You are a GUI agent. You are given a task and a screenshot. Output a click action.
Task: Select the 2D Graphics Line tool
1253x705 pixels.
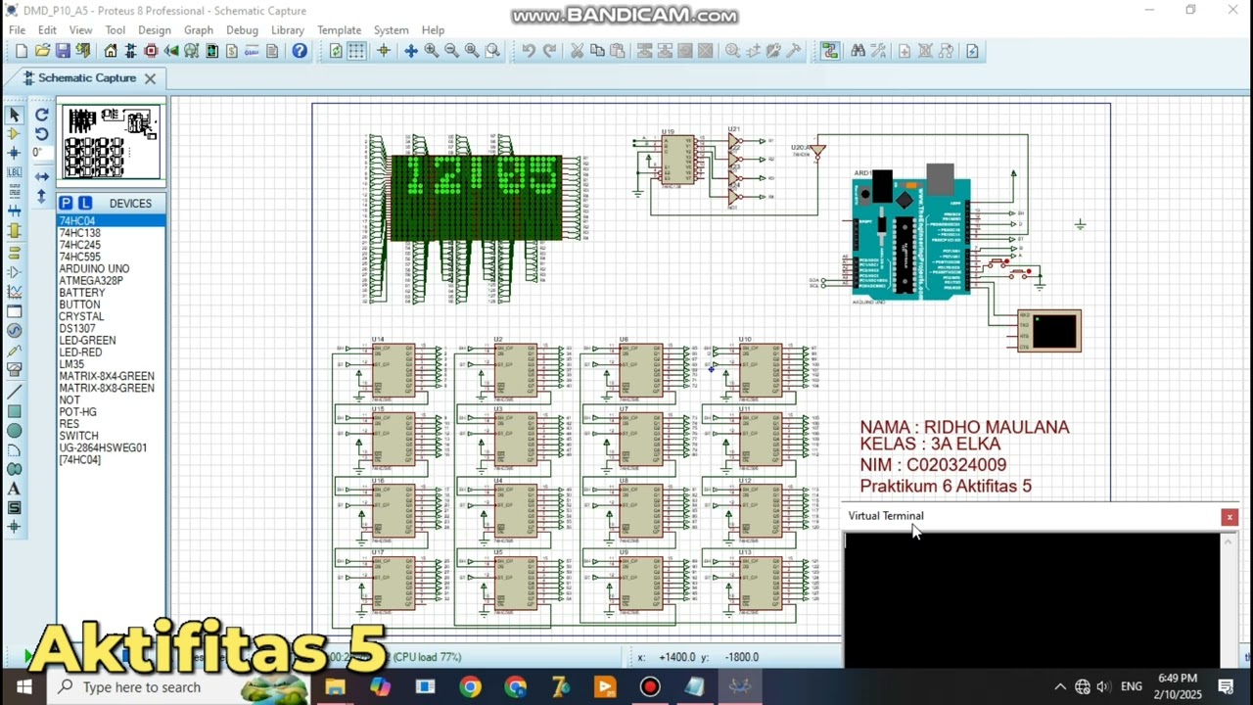click(14, 393)
